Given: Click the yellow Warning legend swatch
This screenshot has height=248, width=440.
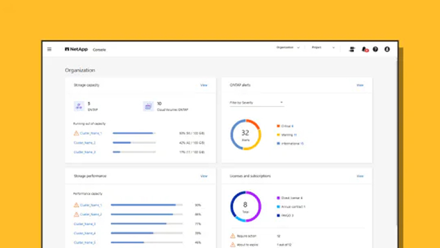Looking at the screenshot, I should point(278,135).
